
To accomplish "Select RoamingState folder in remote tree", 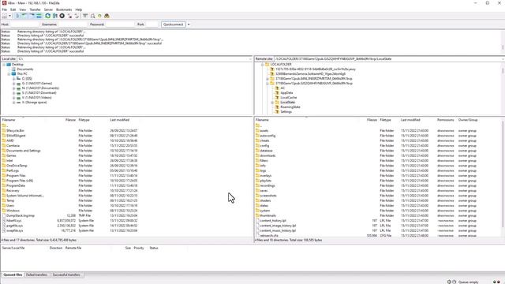I will click(x=290, y=107).
